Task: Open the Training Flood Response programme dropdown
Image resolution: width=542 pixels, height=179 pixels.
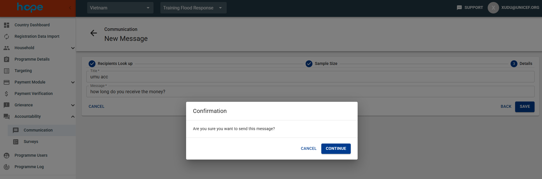Action: click(x=193, y=8)
